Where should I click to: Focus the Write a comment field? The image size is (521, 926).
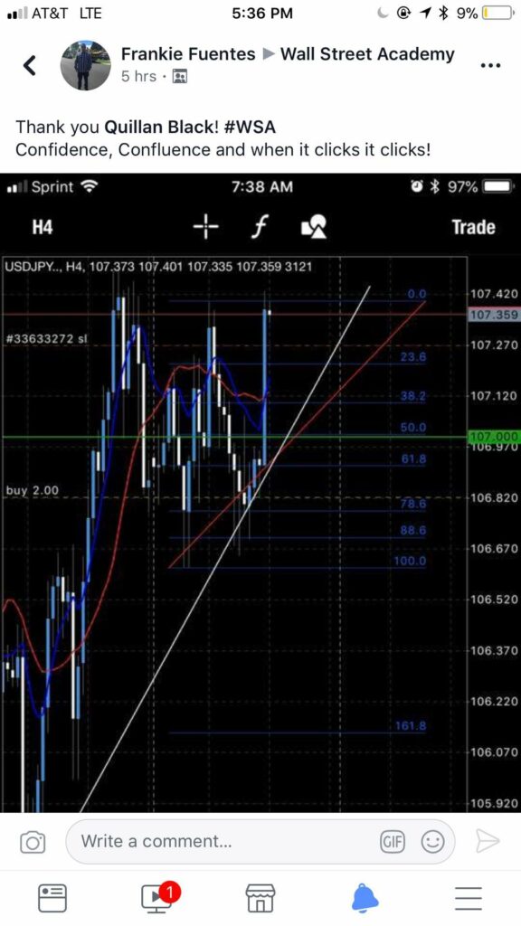pos(260,842)
